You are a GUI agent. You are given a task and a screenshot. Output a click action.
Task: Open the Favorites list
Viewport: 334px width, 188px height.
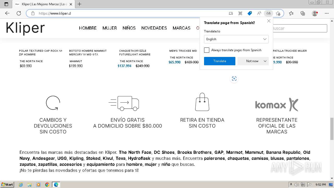point(291,13)
